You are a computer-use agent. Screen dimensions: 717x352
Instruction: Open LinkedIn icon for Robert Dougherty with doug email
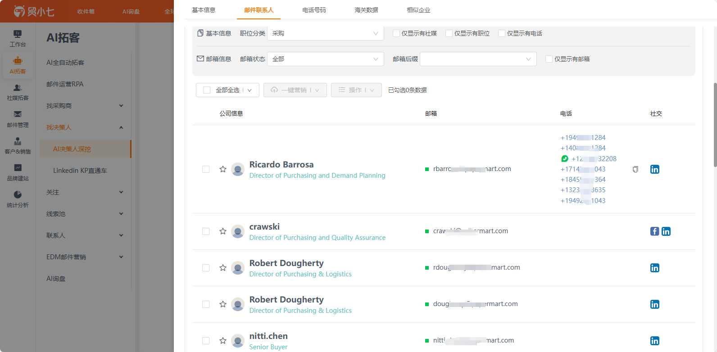[x=655, y=304]
